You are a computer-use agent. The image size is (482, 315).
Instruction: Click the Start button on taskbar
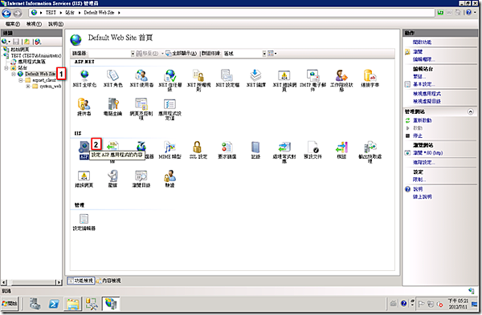(10, 304)
